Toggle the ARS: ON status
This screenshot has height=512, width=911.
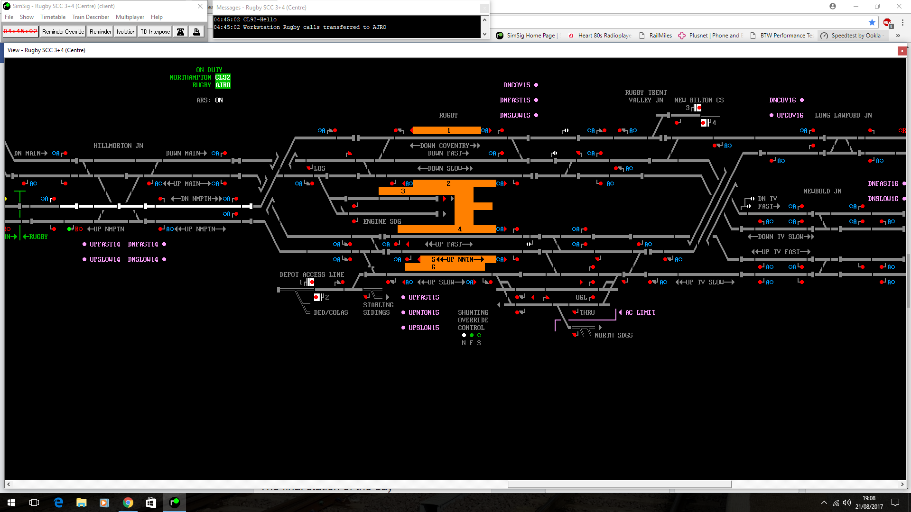210,100
